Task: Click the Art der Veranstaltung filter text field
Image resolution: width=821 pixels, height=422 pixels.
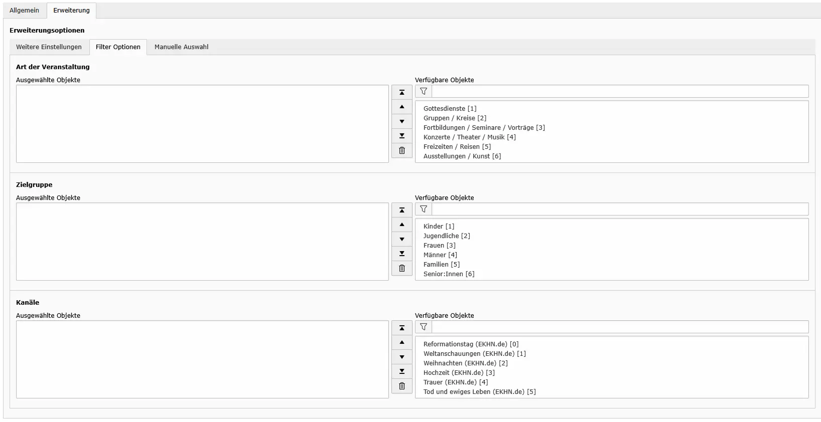Action: (620, 91)
